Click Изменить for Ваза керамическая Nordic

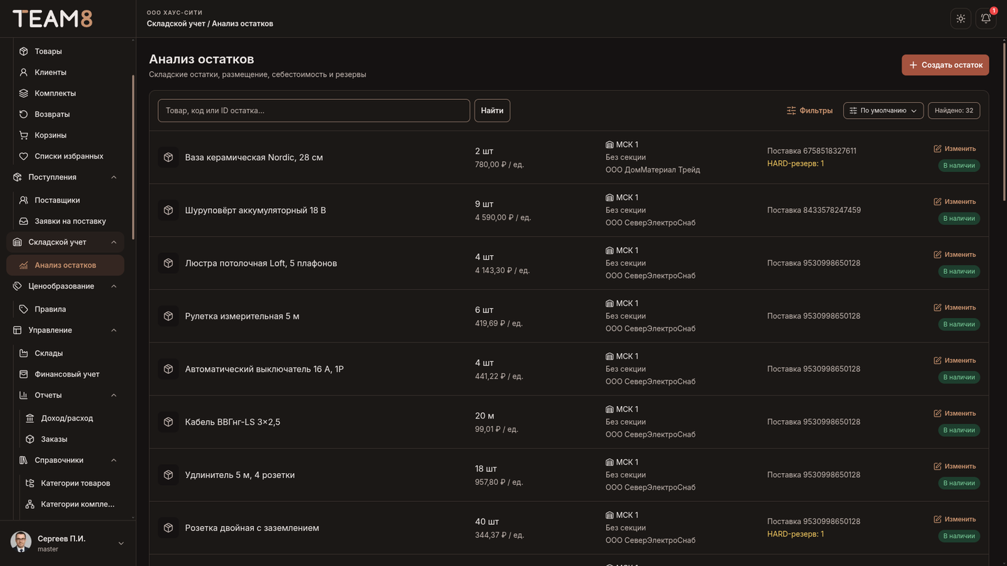click(x=955, y=149)
